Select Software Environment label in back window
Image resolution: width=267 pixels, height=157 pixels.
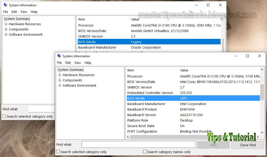tap(26, 34)
